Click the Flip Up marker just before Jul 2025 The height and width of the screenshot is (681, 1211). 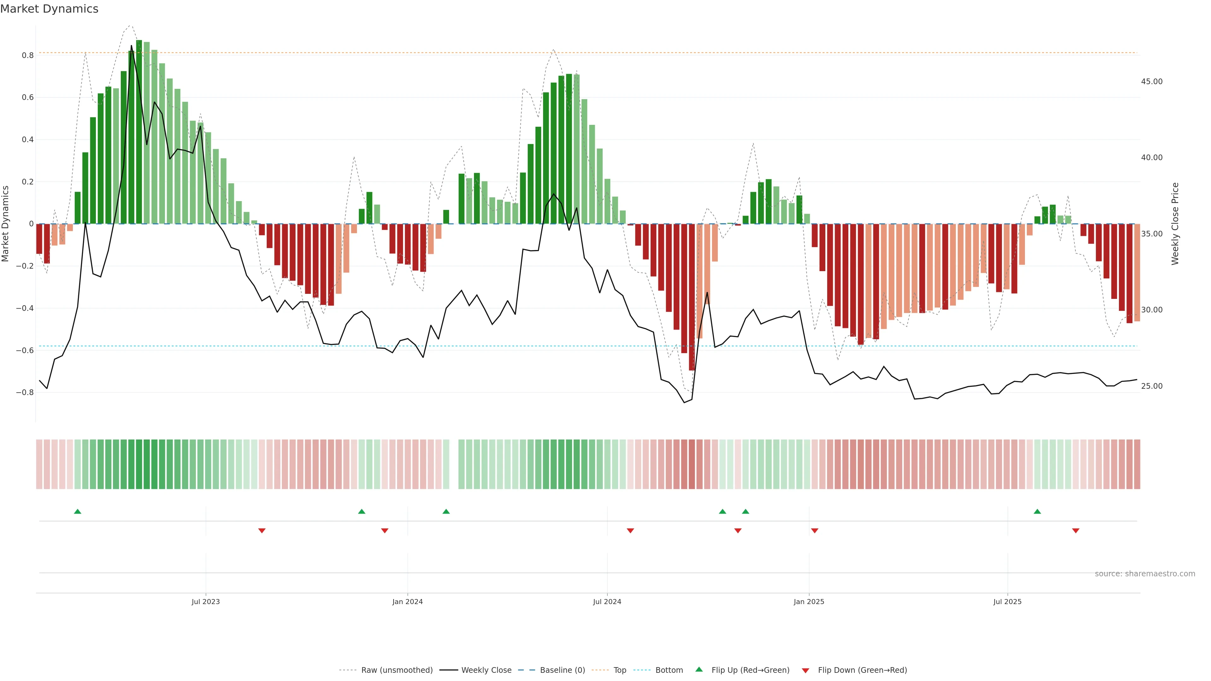click(1037, 511)
